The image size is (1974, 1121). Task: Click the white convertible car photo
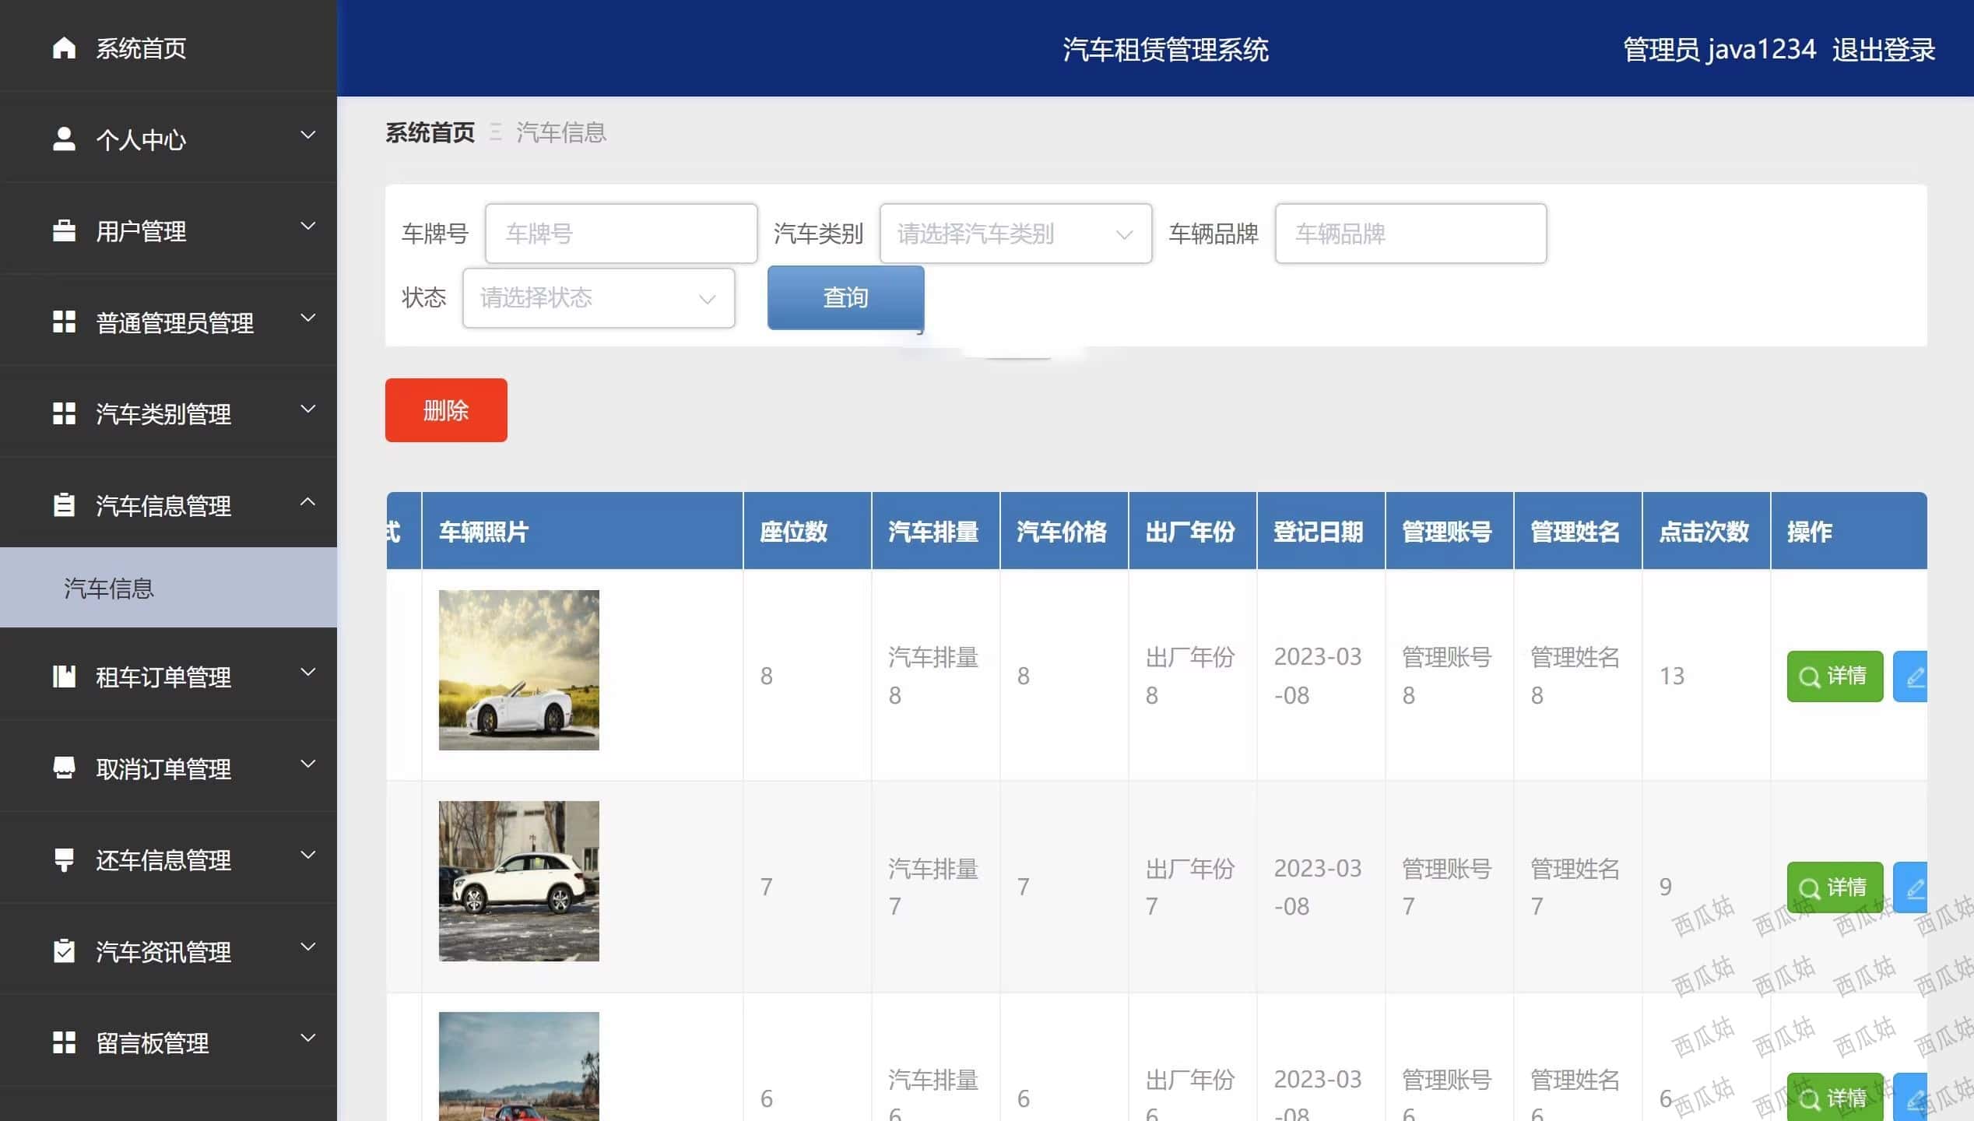coord(519,670)
